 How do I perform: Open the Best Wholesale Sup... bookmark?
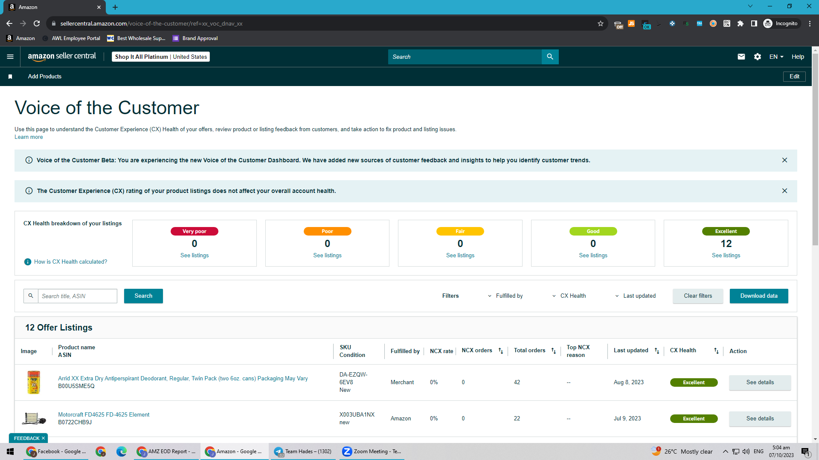coord(136,38)
